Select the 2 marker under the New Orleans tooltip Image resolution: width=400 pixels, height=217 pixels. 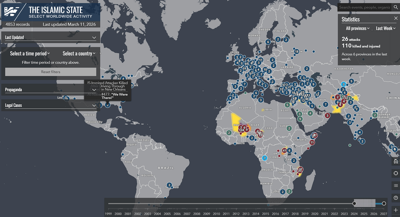pyautogui.click(x=108, y=105)
